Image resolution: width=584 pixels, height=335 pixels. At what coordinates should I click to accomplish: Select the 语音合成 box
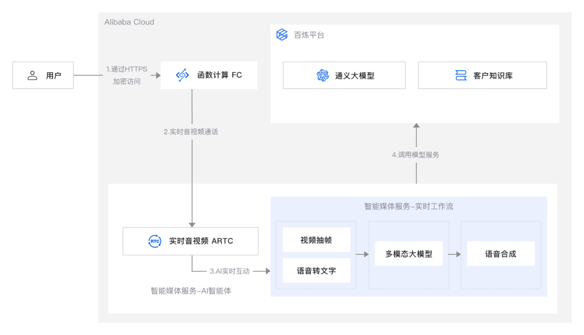point(501,254)
